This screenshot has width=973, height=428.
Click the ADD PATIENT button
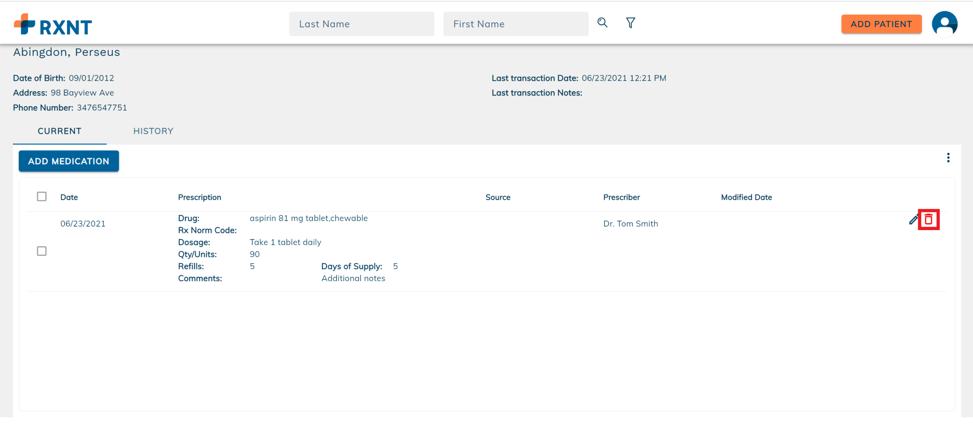pyautogui.click(x=881, y=24)
